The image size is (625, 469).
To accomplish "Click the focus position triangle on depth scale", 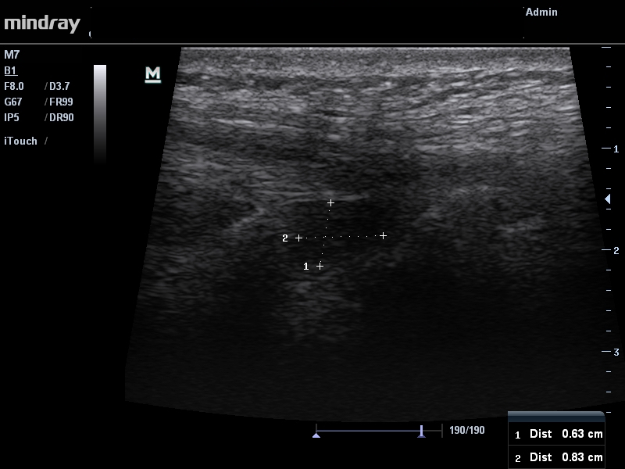I will point(609,199).
